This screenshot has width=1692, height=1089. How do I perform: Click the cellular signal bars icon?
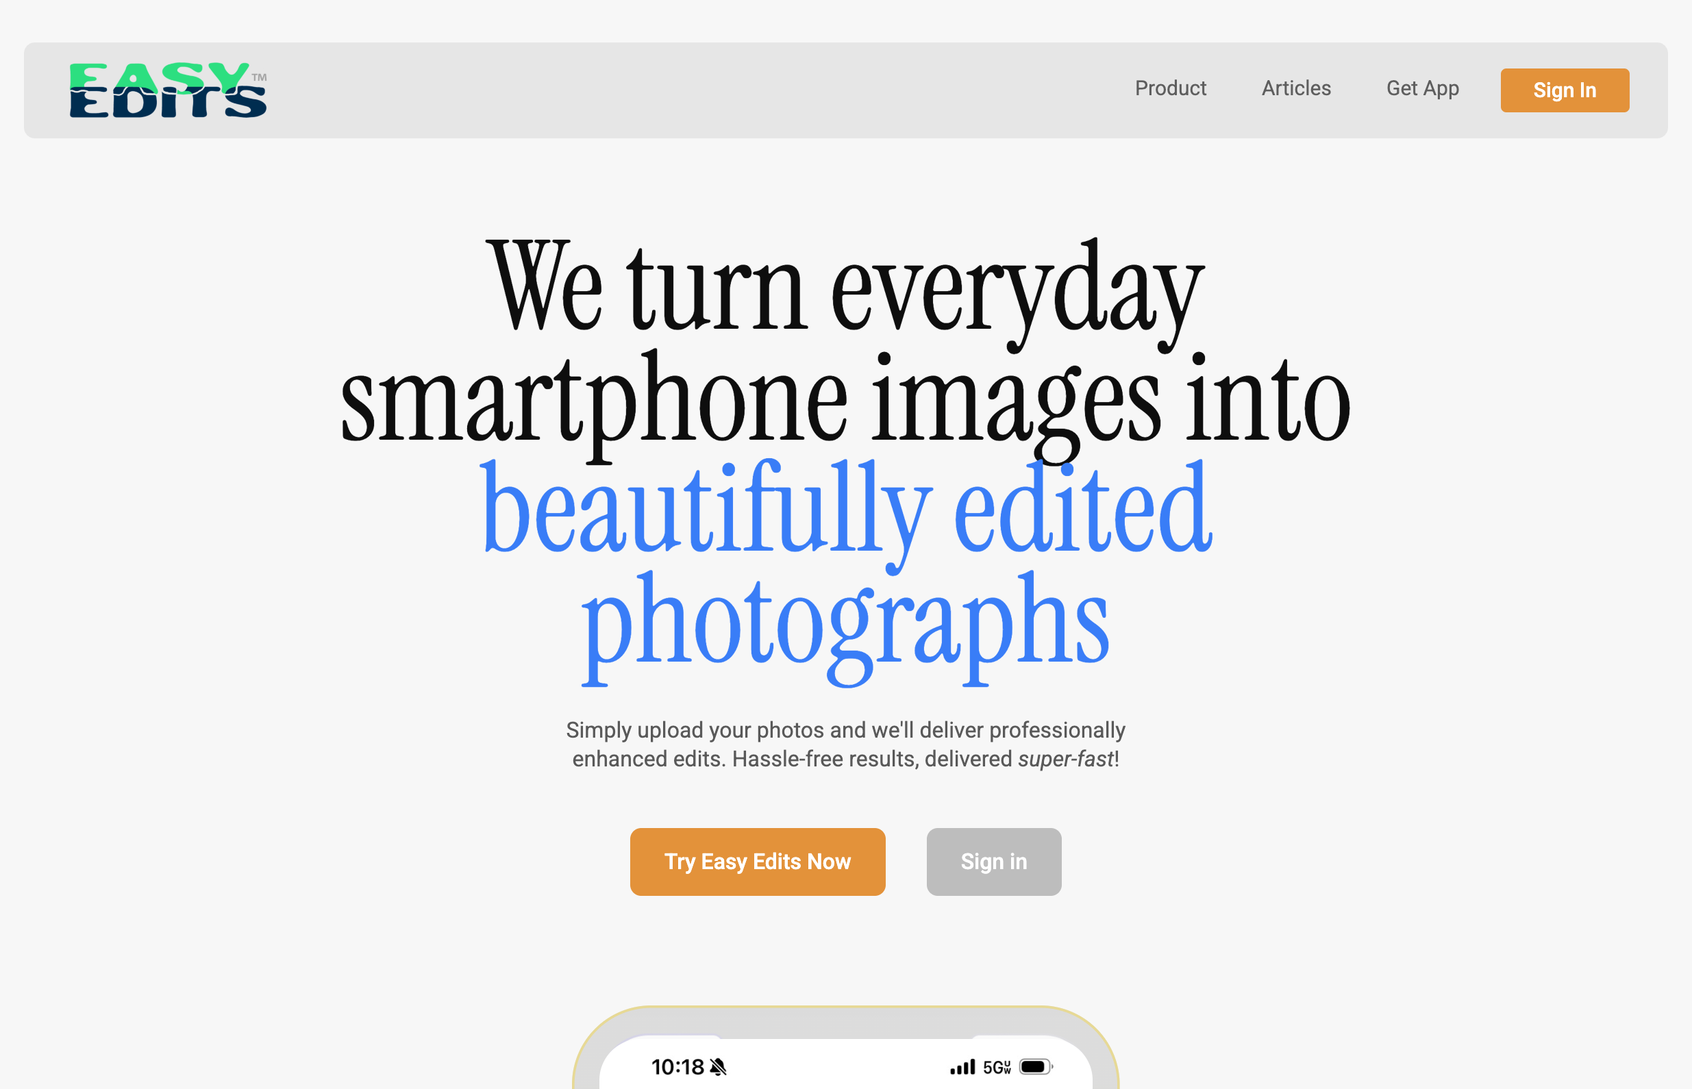(x=962, y=1066)
